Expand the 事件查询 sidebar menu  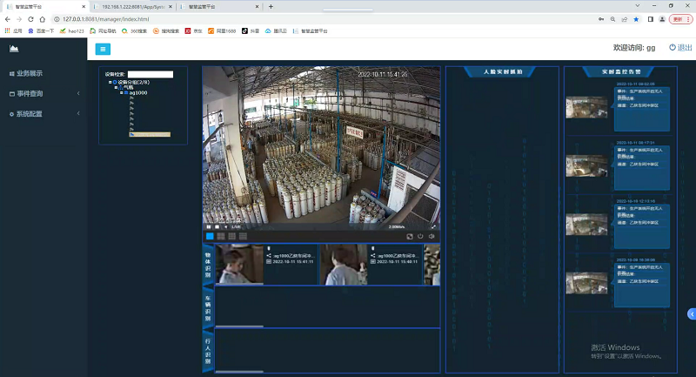pyautogui.click(x=42, y=93)
